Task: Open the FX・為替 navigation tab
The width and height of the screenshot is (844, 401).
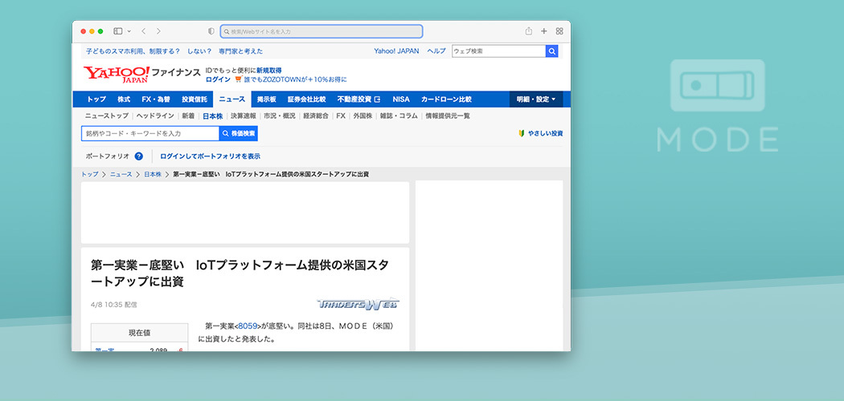Action: coord(156,99)
